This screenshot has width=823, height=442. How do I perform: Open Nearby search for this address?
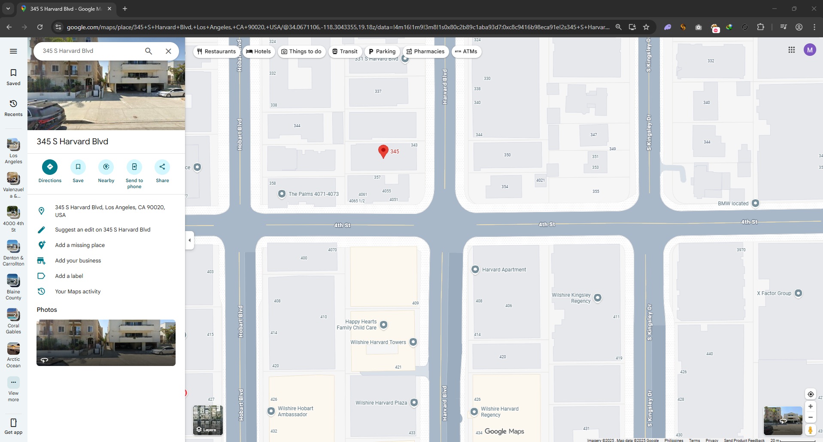[106, 167]
